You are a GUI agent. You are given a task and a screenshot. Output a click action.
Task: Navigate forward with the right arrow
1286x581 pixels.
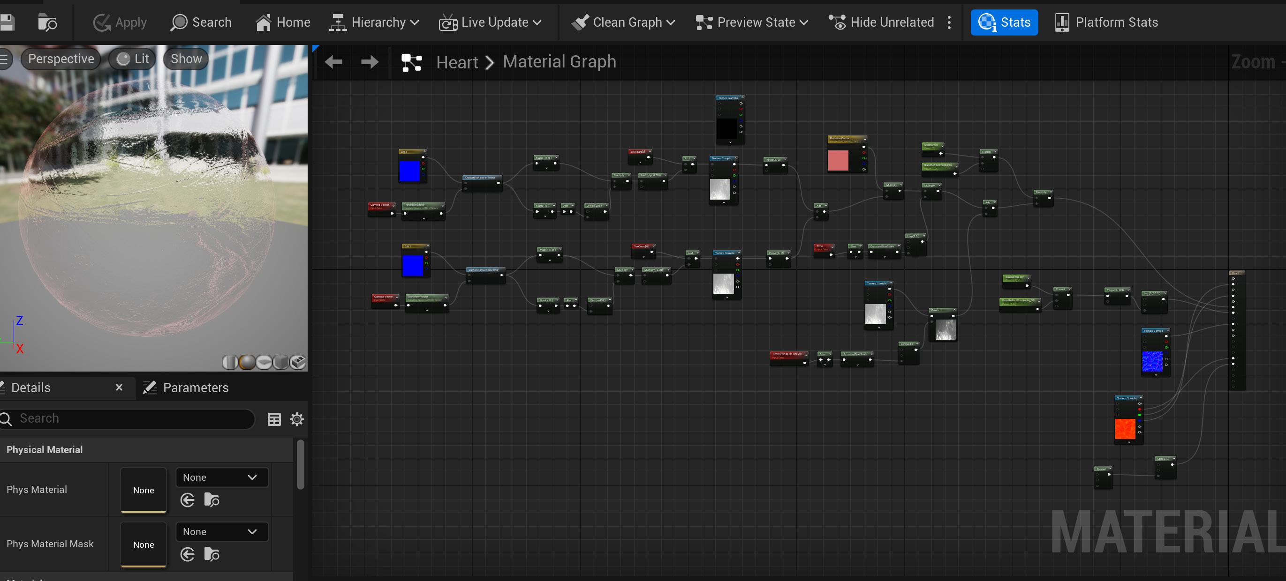(x=370, y=62)
